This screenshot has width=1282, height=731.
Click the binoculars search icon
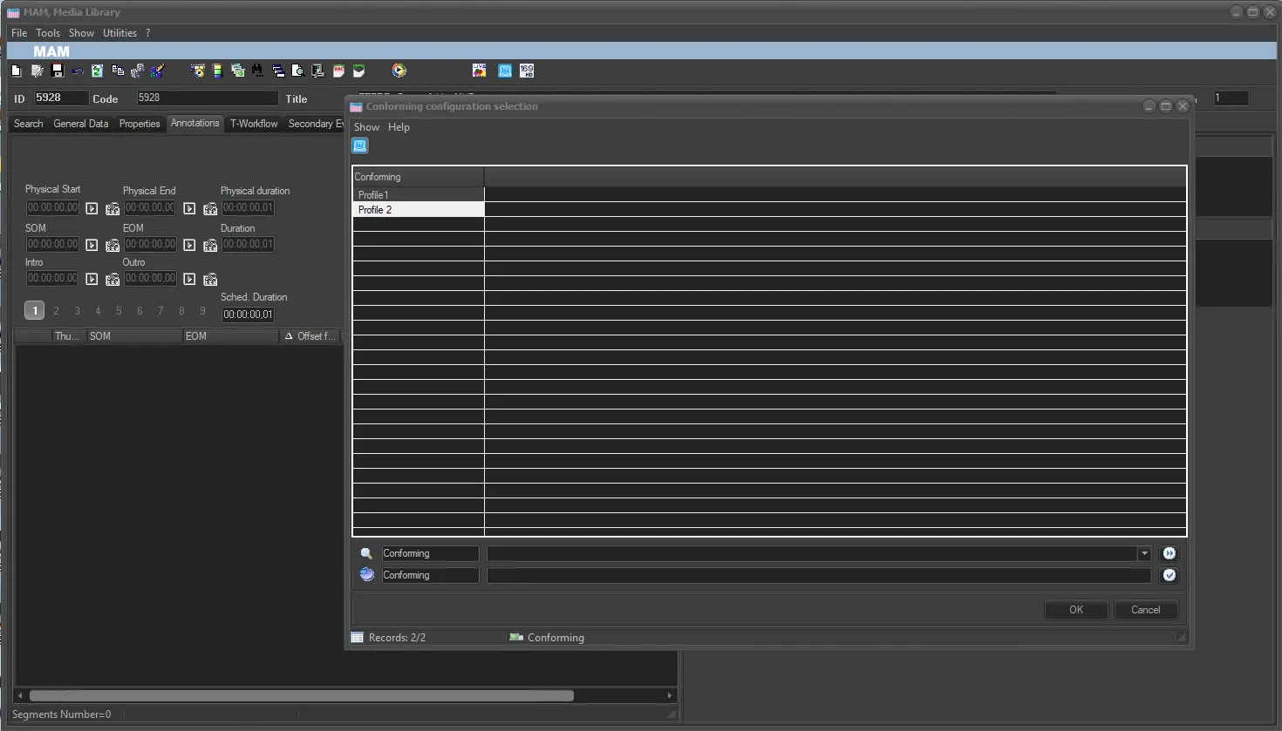point(257,71)
